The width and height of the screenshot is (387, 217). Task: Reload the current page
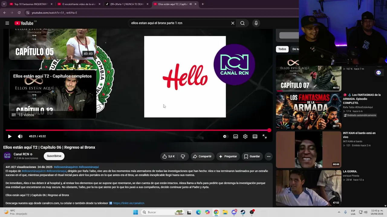tap(19, 13)
